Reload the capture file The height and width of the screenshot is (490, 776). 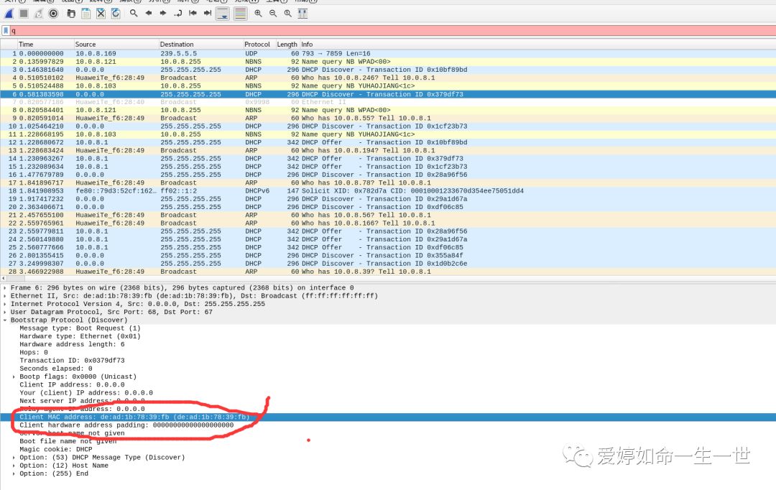coord(116,14)
